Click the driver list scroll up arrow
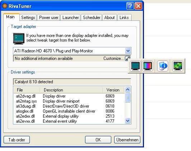This screenshot has width=191, height=151. 127,90
